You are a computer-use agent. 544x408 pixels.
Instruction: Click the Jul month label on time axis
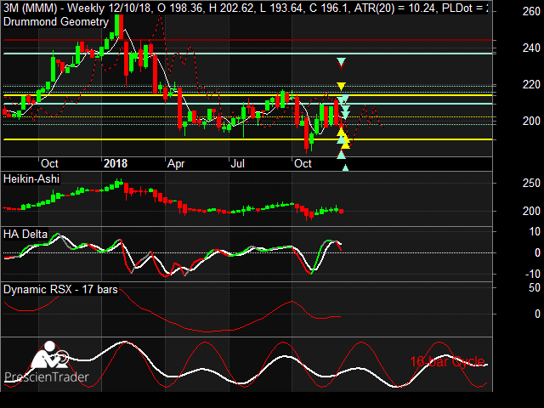pos(238,163)
